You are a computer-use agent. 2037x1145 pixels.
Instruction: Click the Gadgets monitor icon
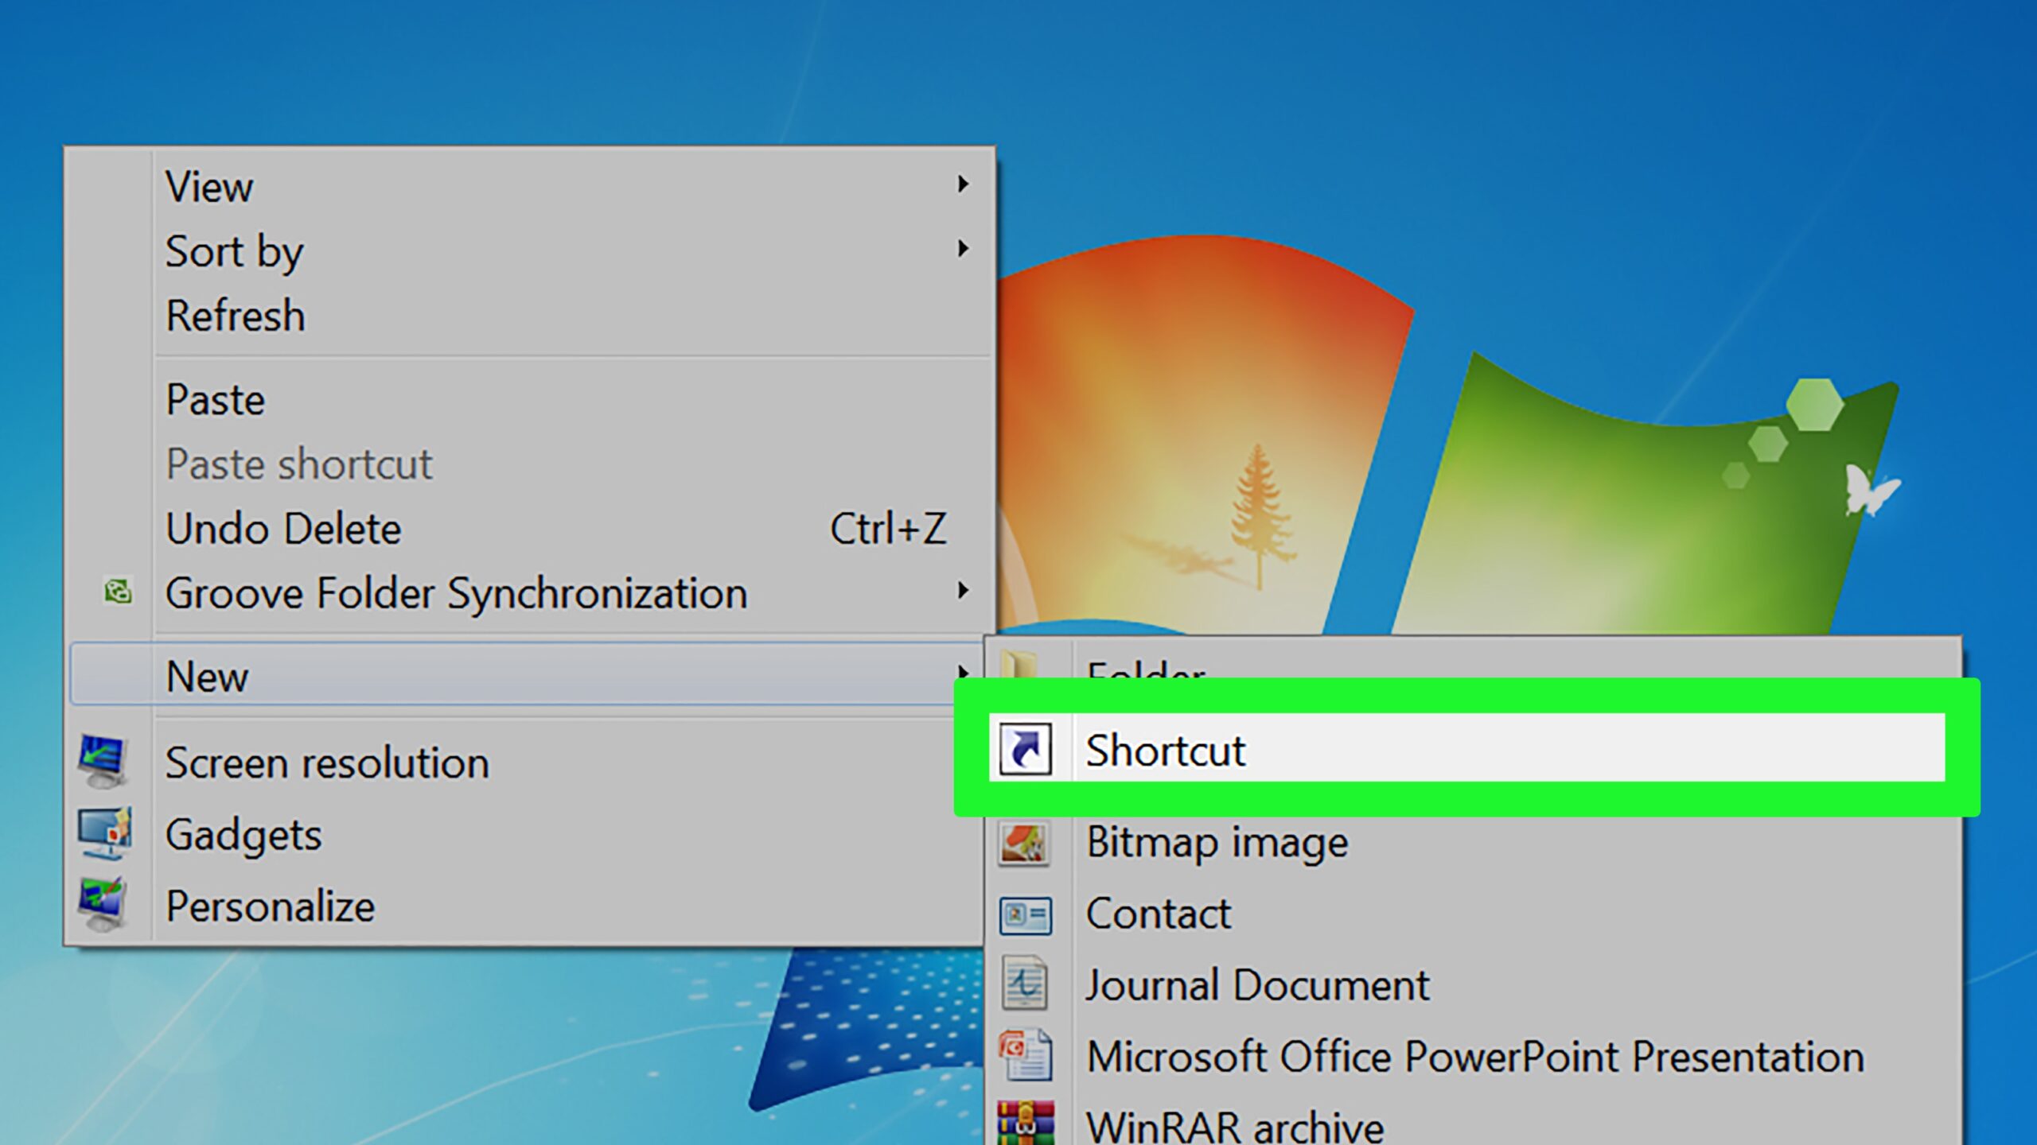[x=103, y=833]
